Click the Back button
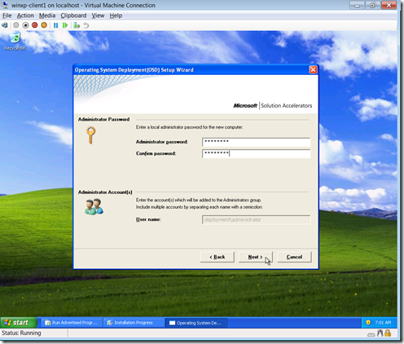This screenshot has height=344, width=404. pyautogui.click(x=217, y=257)
